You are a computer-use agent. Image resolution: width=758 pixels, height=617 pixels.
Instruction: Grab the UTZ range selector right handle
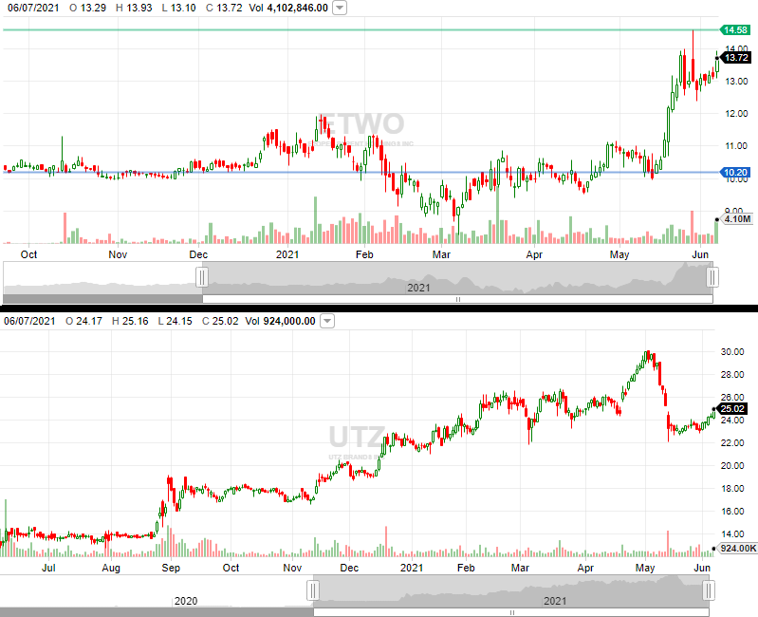[709, 590]
